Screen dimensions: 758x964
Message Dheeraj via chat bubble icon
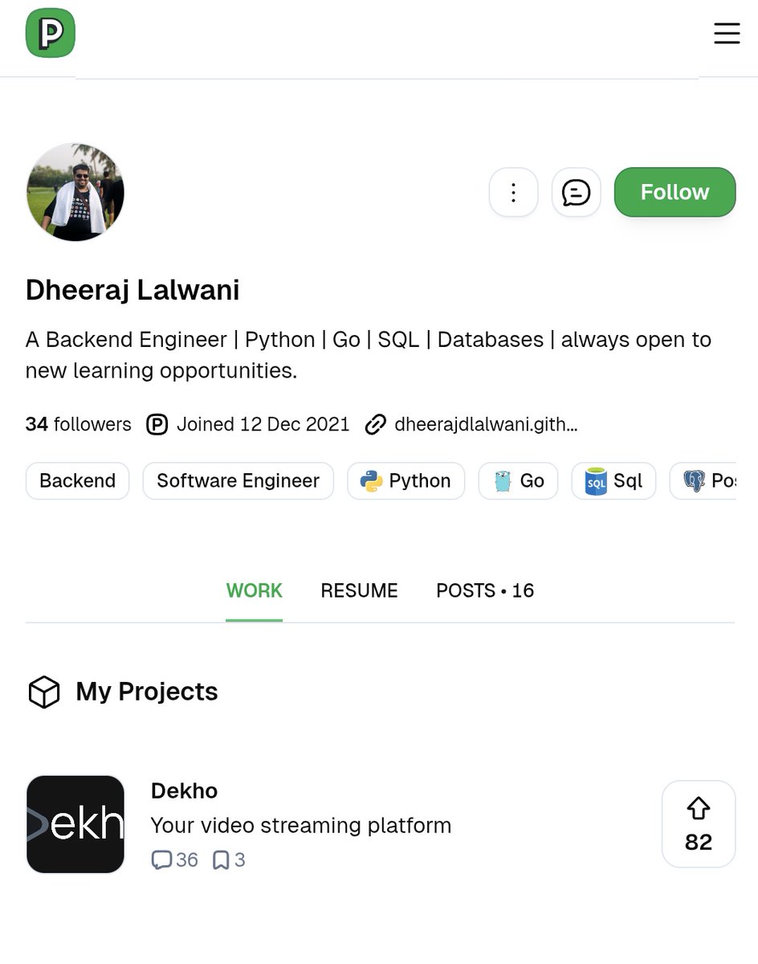pos(576,192)
